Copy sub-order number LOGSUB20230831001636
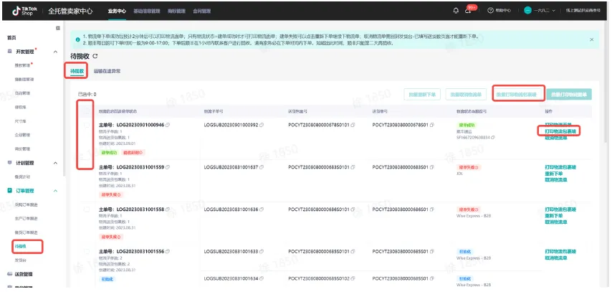This screenshot has height=292, width=612. pos(262,209)
